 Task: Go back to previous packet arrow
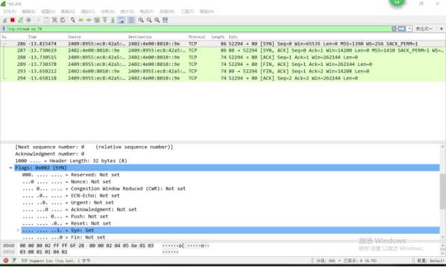[x=81, y=20]
